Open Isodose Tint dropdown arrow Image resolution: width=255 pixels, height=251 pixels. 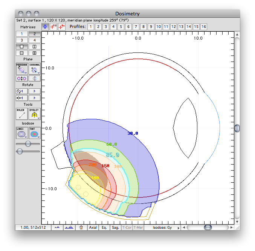(x=38, y=137)
